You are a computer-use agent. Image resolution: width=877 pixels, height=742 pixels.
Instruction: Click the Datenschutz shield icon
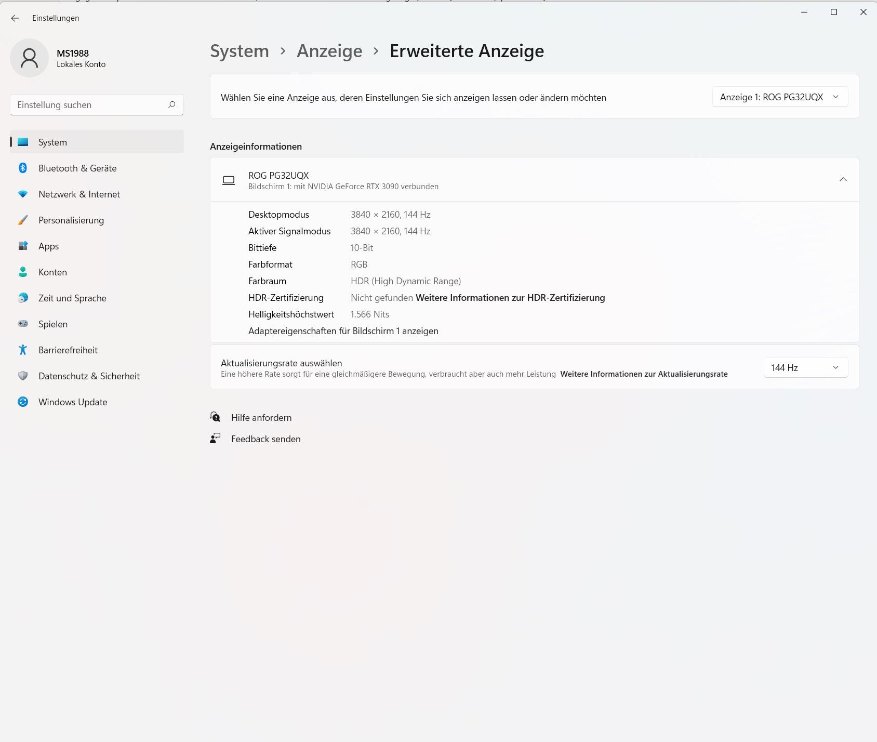23,376
